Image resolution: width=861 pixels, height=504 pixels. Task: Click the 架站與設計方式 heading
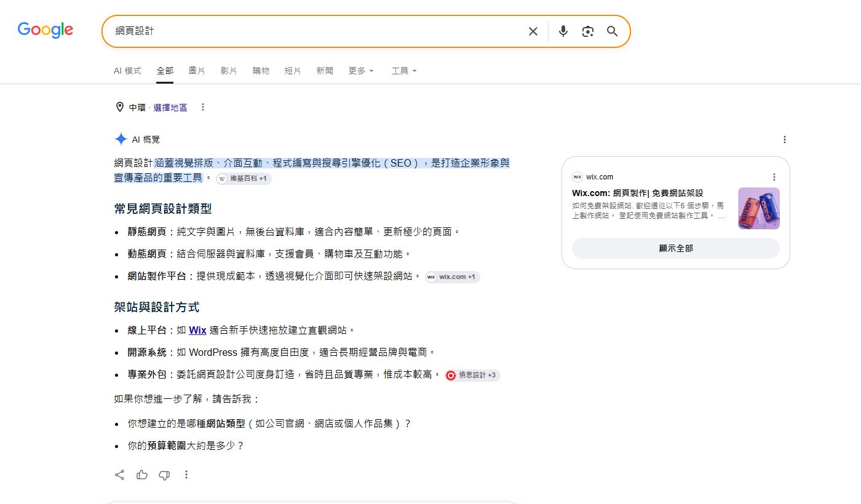pyautogui.click(x=157, y=307)
